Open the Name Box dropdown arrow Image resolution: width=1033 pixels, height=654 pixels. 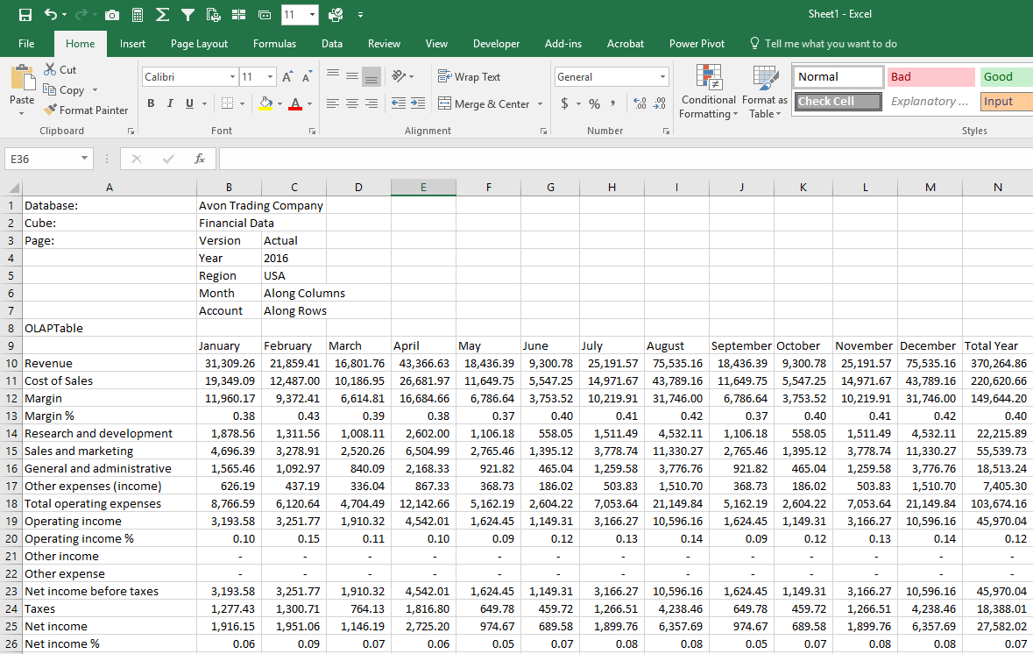(84, 158)
